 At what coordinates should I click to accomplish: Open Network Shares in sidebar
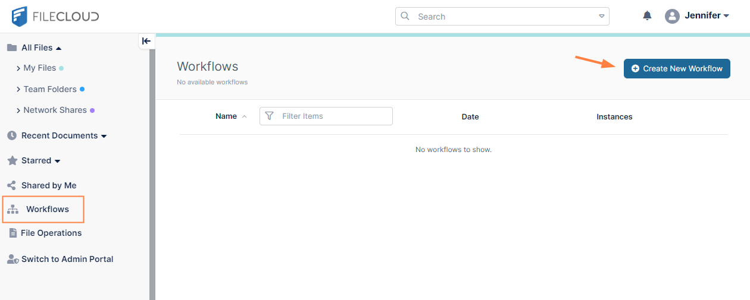point(55,110)
